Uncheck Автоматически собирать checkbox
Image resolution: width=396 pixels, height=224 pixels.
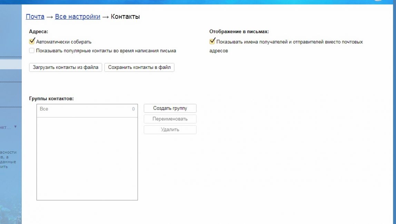(32, 41)
